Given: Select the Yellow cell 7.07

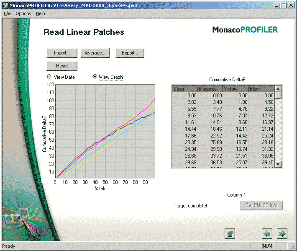Looking at the screenshot, I should click(236, 116).
